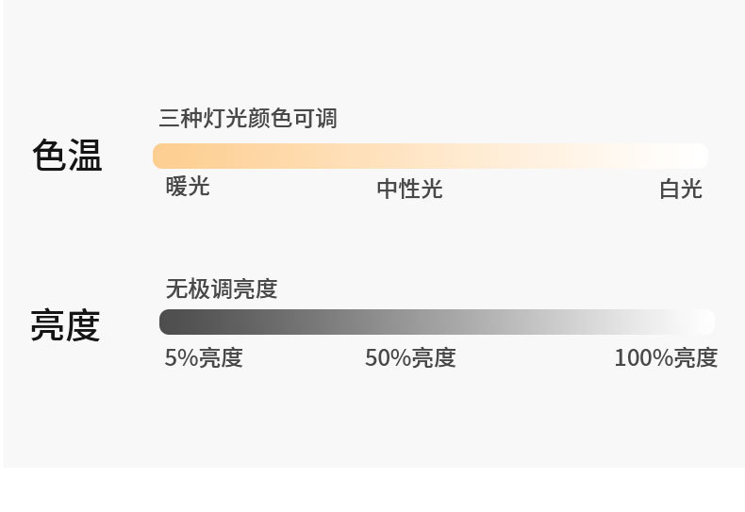Viewport: 745px width, 512px height.
Task: Select the 50%亮度 label
Action: [x=410, y=358]
